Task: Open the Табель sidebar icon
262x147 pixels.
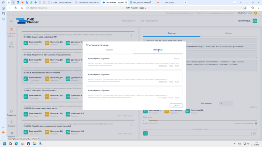Action: point(11,45)
